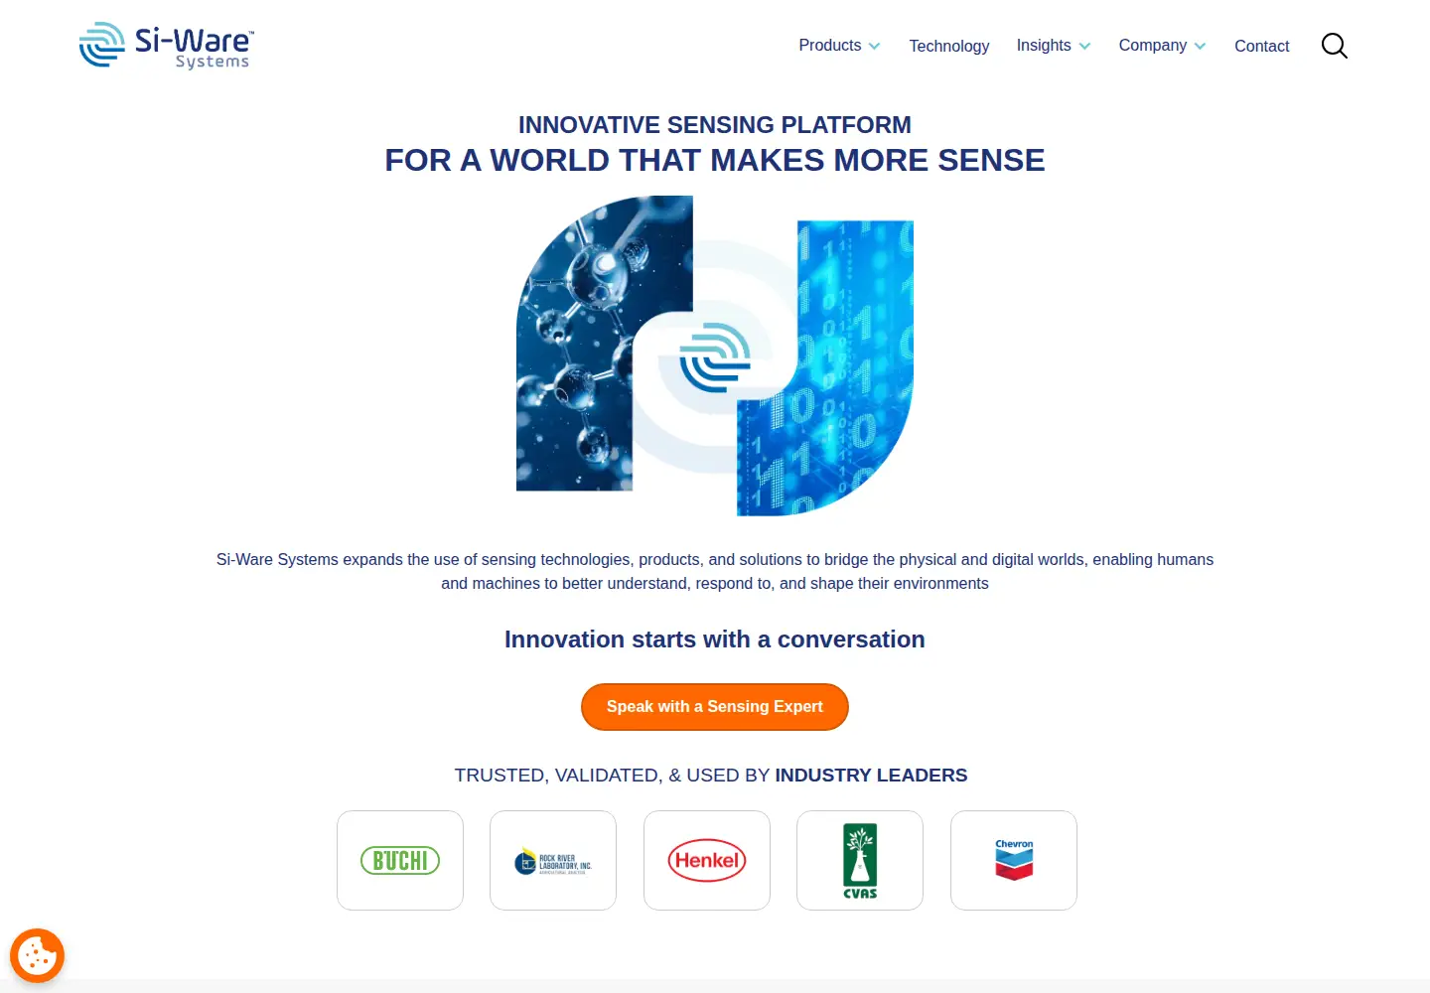
Task: Select the Chevron partner logo
Action: 1014,860
